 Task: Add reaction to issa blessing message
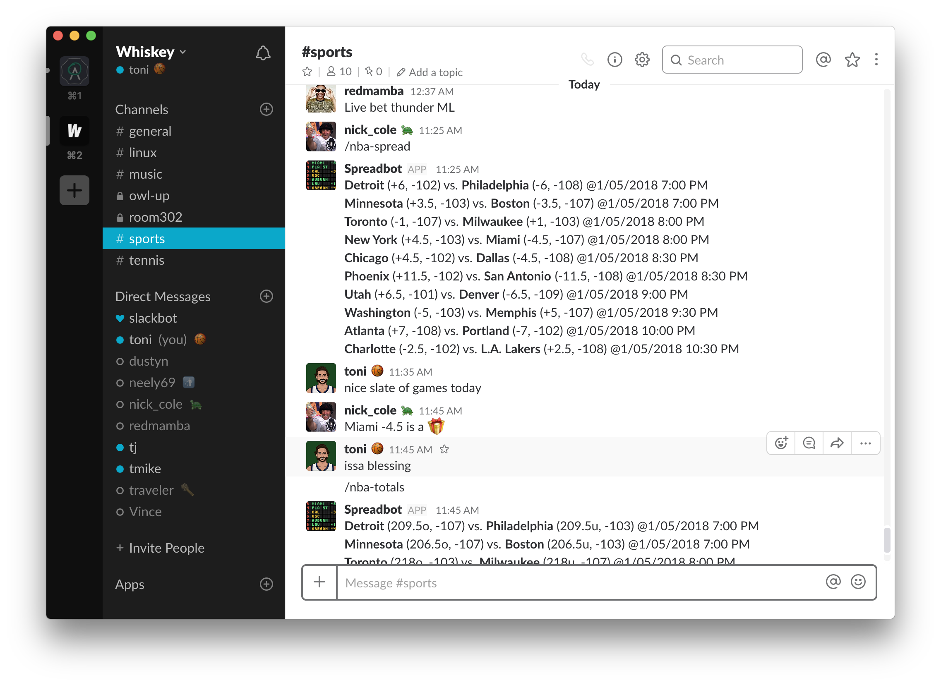click(x=781, y=443)
